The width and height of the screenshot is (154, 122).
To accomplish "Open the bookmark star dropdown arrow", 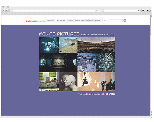I will [x=98, y=11].
